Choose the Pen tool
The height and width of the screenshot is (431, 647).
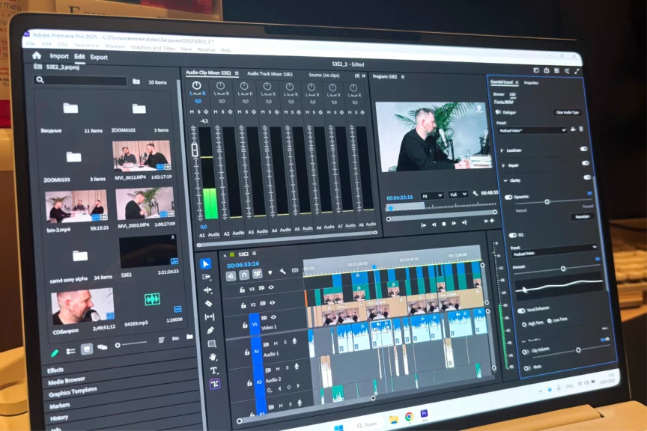pos(210,330)
